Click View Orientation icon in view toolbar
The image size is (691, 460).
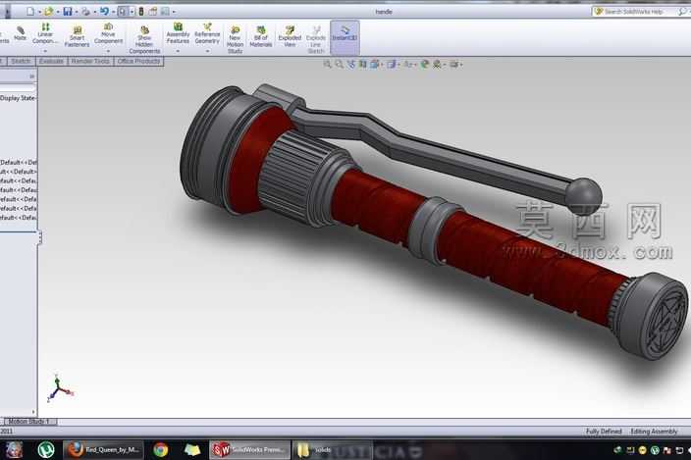[x=375, y=65]
